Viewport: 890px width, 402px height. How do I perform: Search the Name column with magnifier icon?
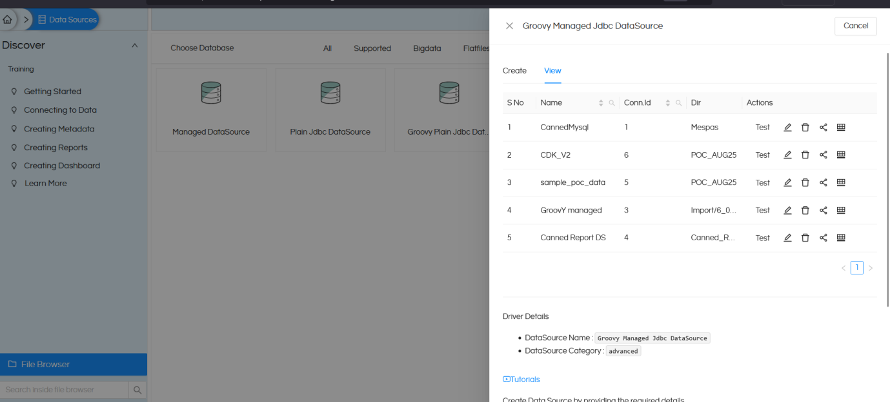[x=612, y=103]
